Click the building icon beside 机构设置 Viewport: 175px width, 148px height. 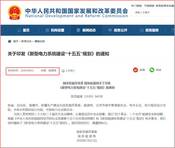[x=47, y=30]
